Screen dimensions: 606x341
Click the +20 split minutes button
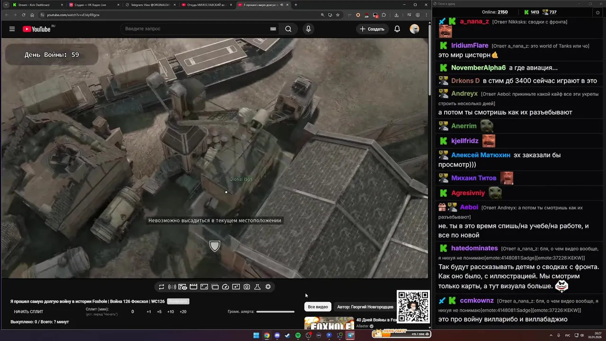[x=183, y=312]
